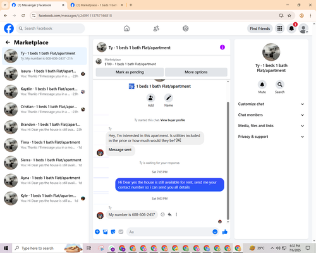Expand Chat members section
Image resolution: width=316 pixels, height=253 pixels.
(271, 115)
